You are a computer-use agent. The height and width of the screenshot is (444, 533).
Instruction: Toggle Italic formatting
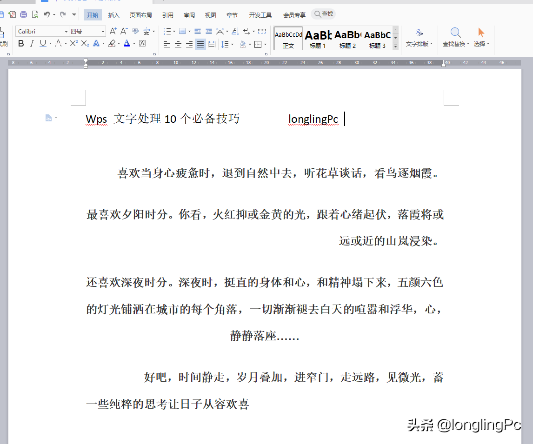click(x=32, y=44)
